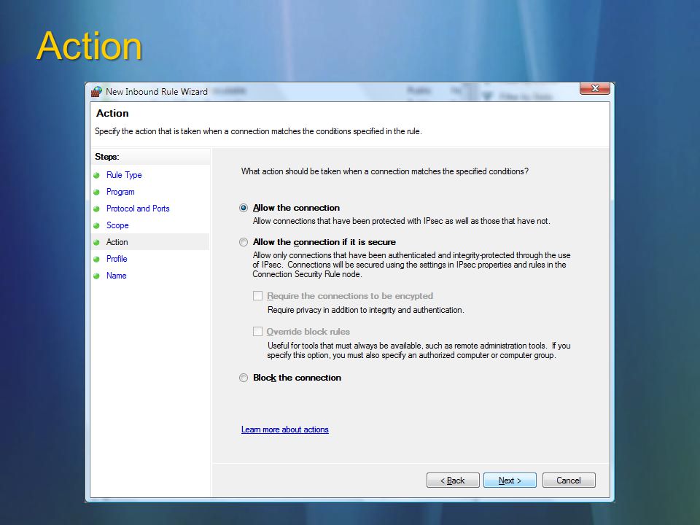
Task: Go to the Program step
Action: click(x=120, y=192)
